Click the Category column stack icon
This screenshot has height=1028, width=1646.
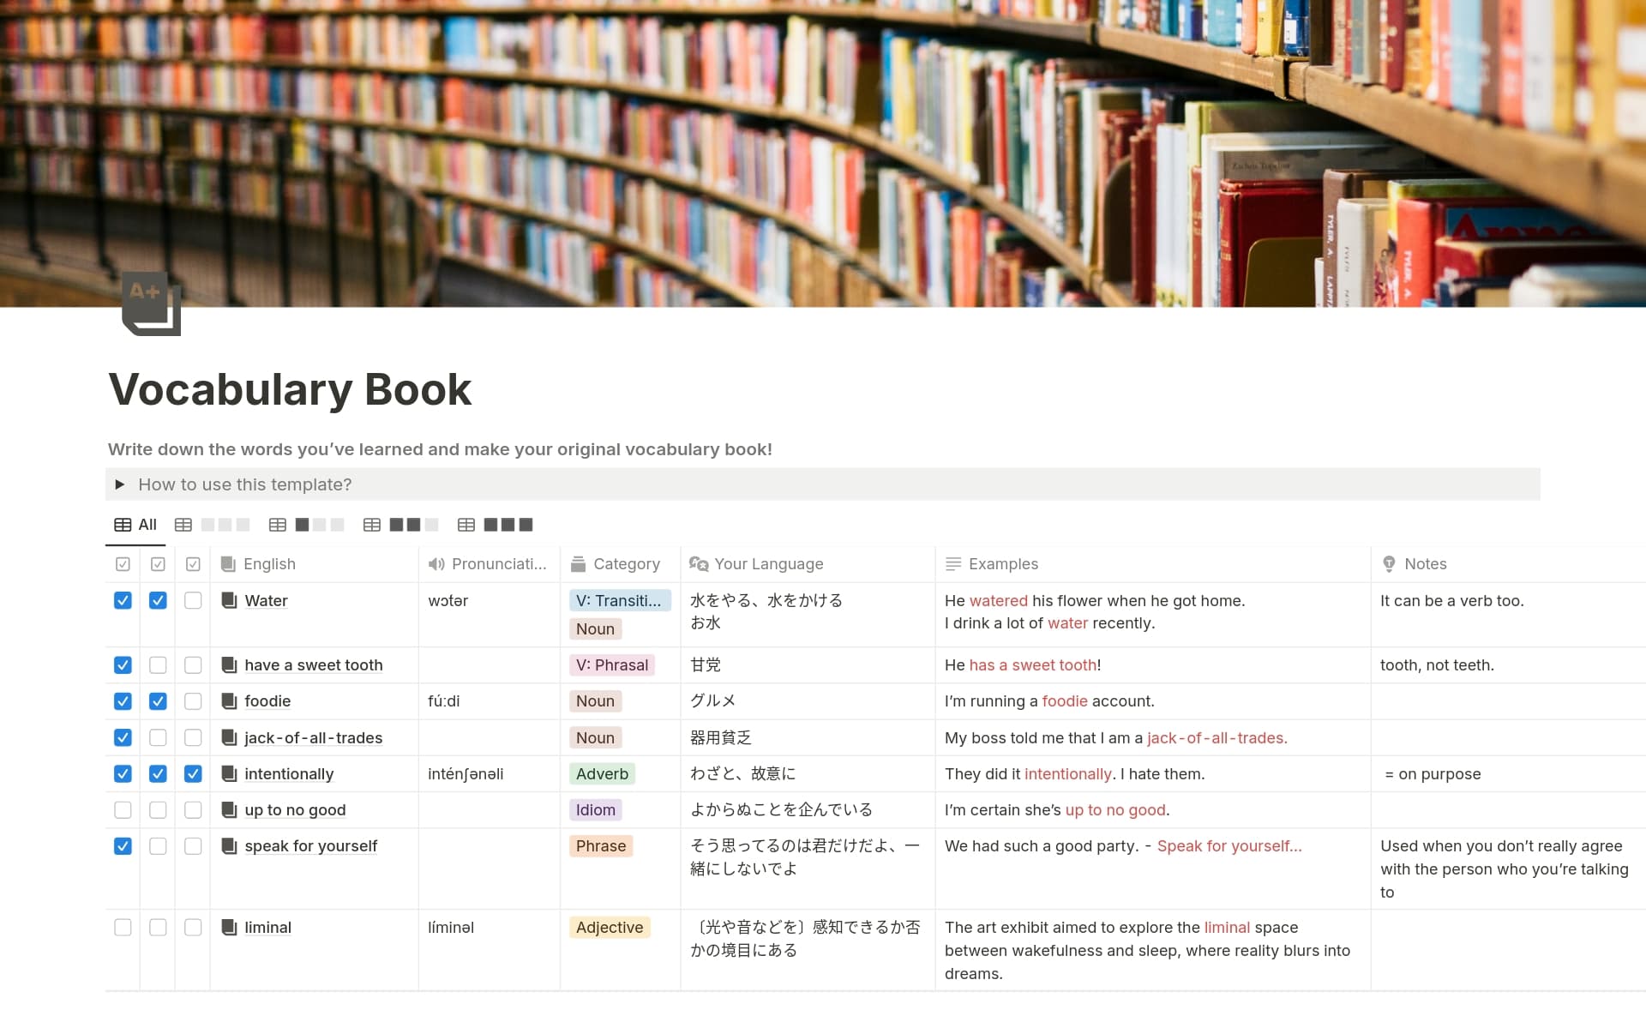coord(579,564)
